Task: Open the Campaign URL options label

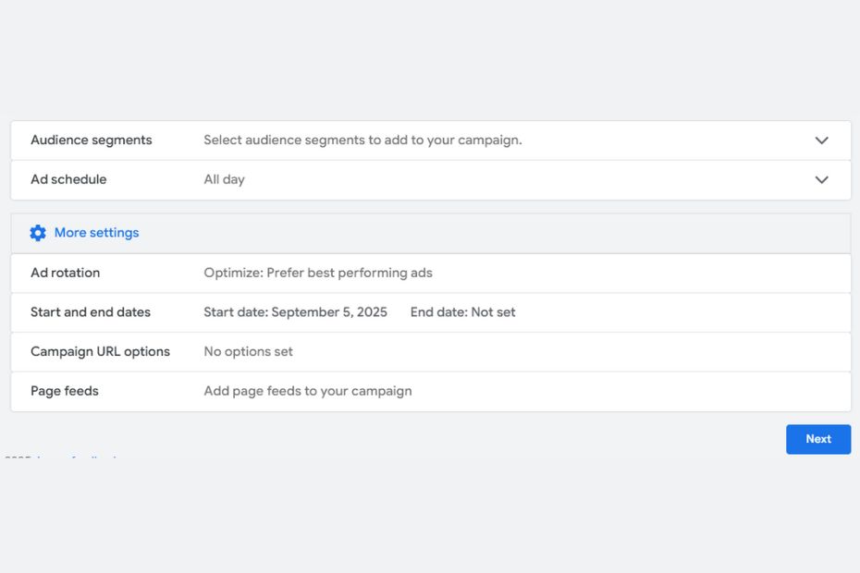Action: tap(100, 352)
